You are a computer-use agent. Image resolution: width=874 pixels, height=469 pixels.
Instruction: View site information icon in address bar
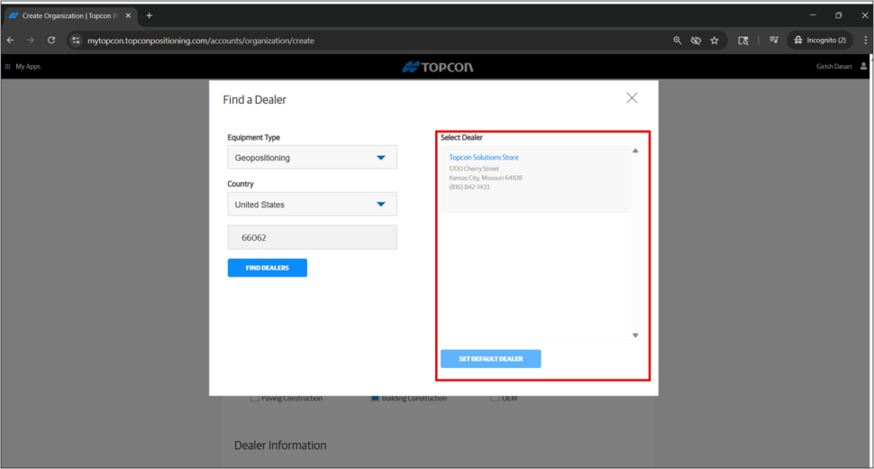77,41
